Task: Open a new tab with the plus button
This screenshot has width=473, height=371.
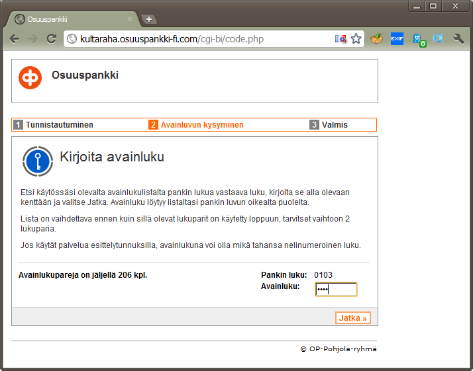Action: point(148,19)
